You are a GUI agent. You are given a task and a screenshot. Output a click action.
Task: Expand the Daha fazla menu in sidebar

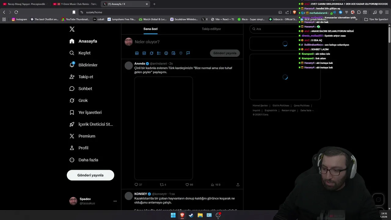(84, 160)
